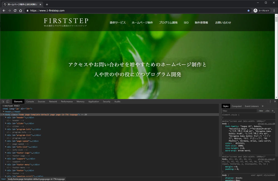Open the Memory tab
The width and height of the screenshot is (278, 181).
pos(81,102)
